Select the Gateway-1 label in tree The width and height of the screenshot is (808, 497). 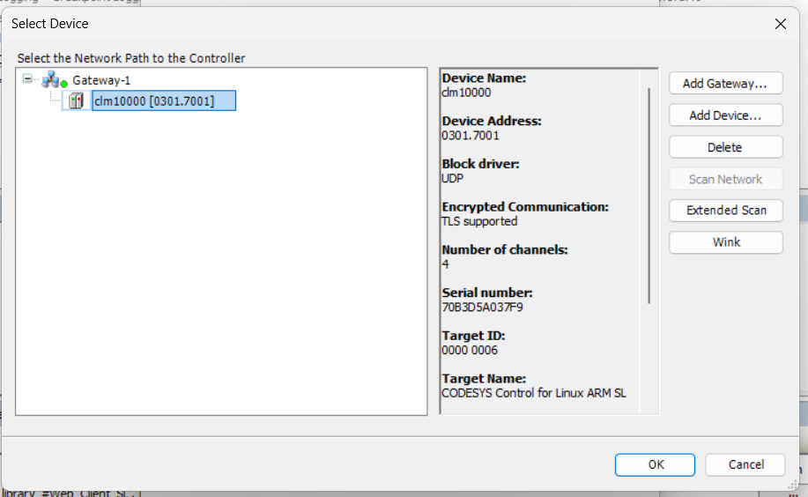(101, 80)
